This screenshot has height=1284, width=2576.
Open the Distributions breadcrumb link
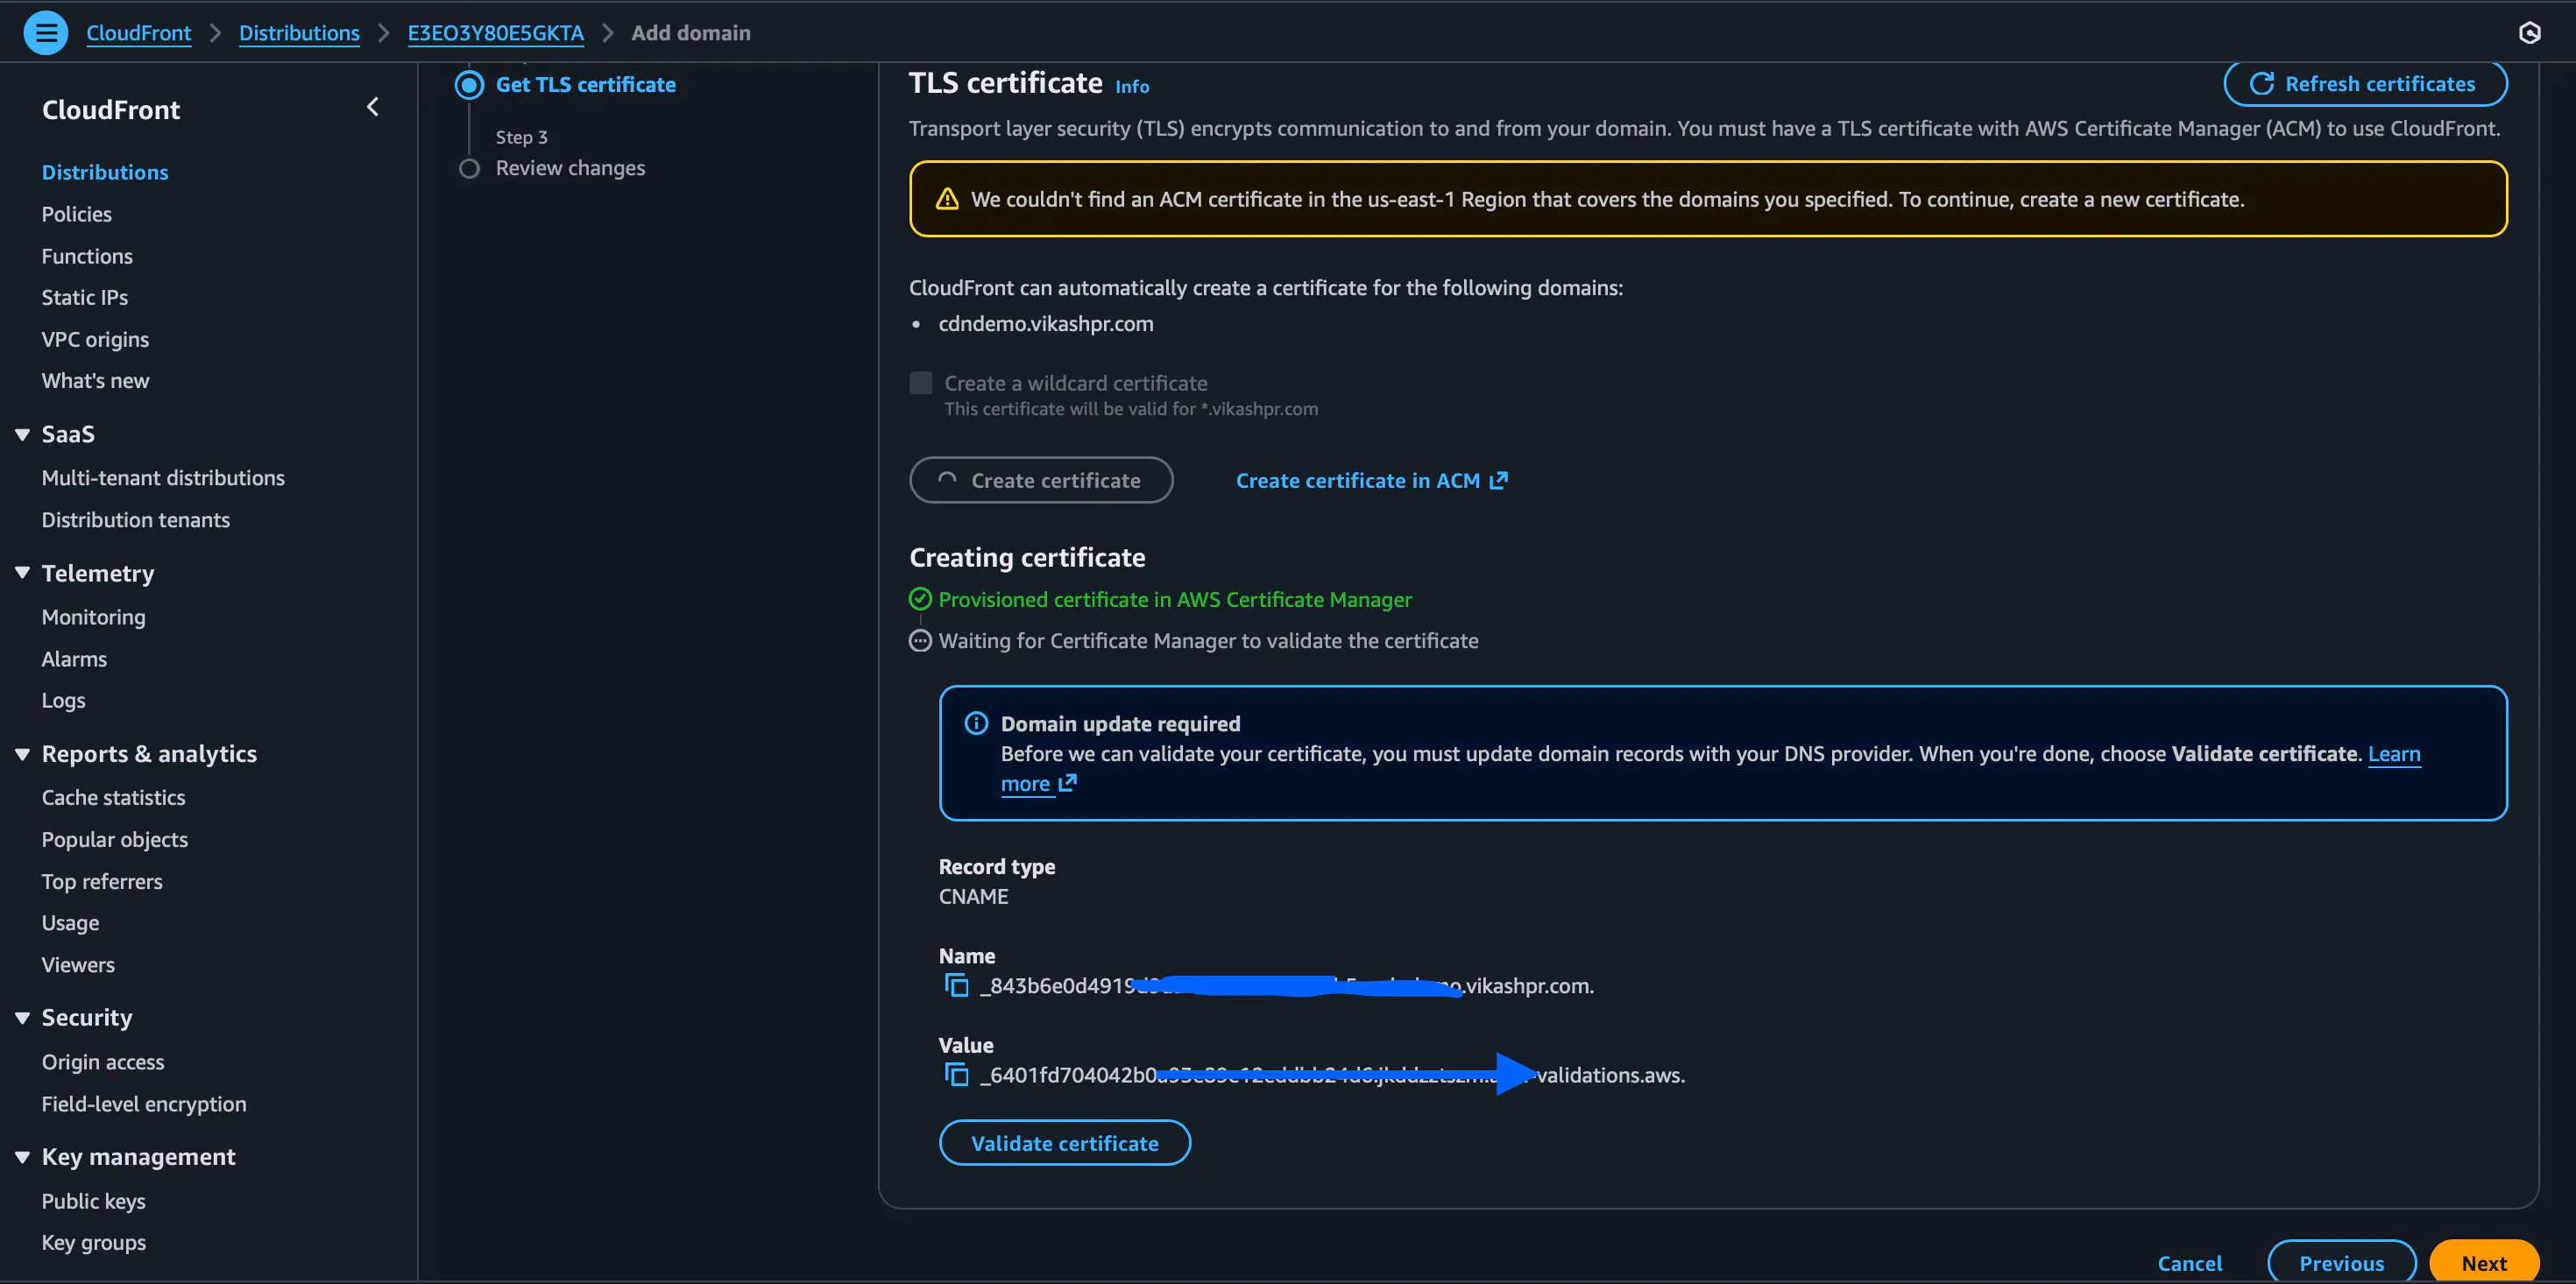[x=299, y=33]
